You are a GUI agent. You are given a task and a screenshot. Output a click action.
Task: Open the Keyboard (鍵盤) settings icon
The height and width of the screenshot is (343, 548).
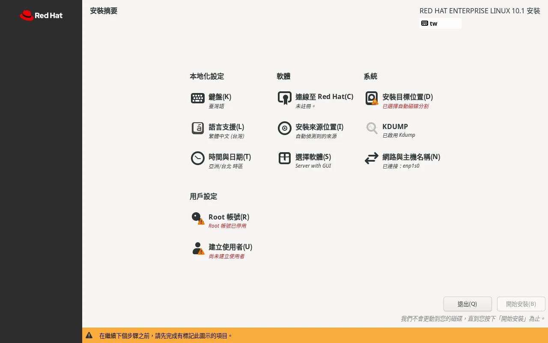point(197,98)
